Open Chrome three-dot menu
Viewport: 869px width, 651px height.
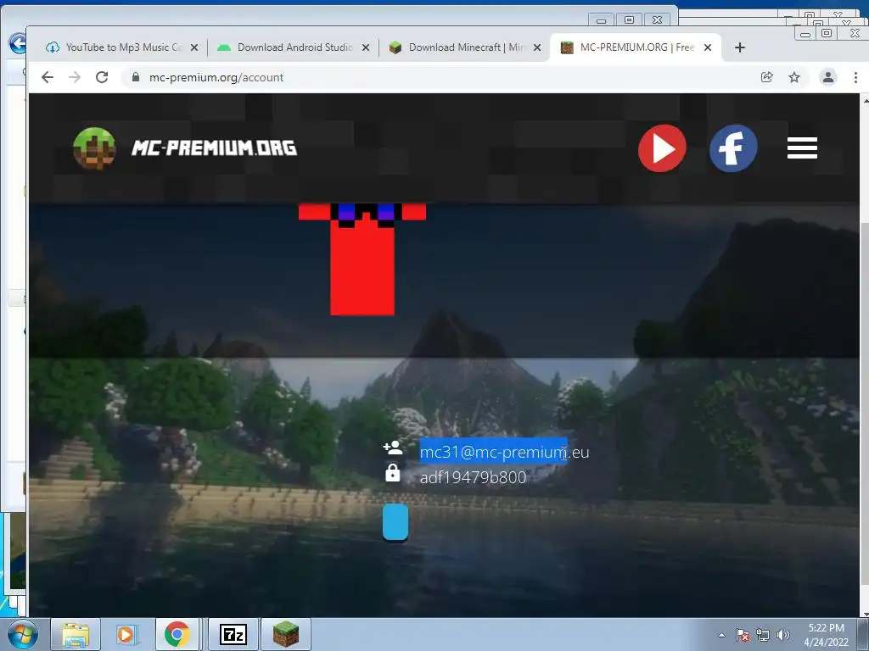(x=855, y=77)
